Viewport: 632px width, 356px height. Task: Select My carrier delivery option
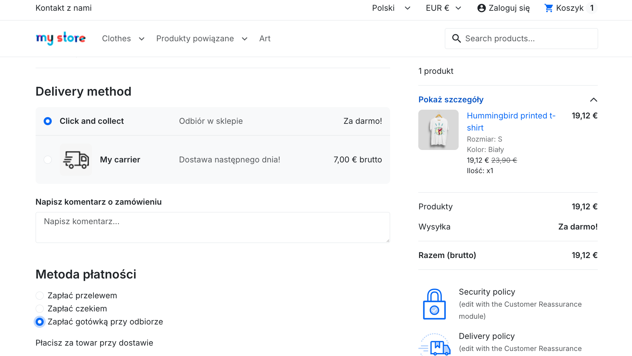coord(48,160)
